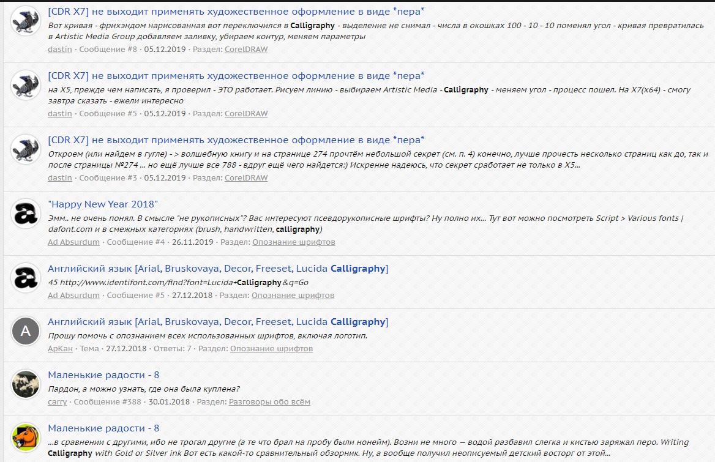Open dastin's bird avatar on message #3
Viewport: 715px width, 462px height.
click(x=26, y=149)
